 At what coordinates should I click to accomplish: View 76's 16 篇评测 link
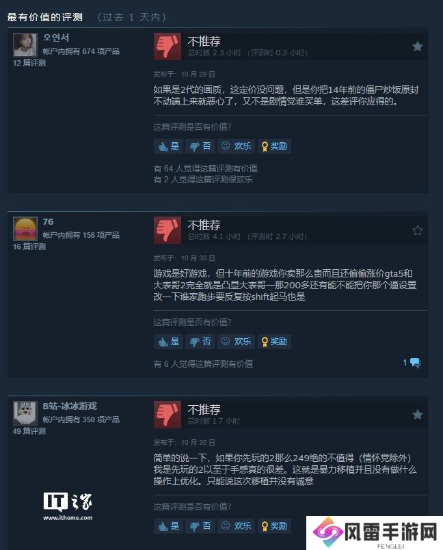pyautogui.click(x=29, y=247)
